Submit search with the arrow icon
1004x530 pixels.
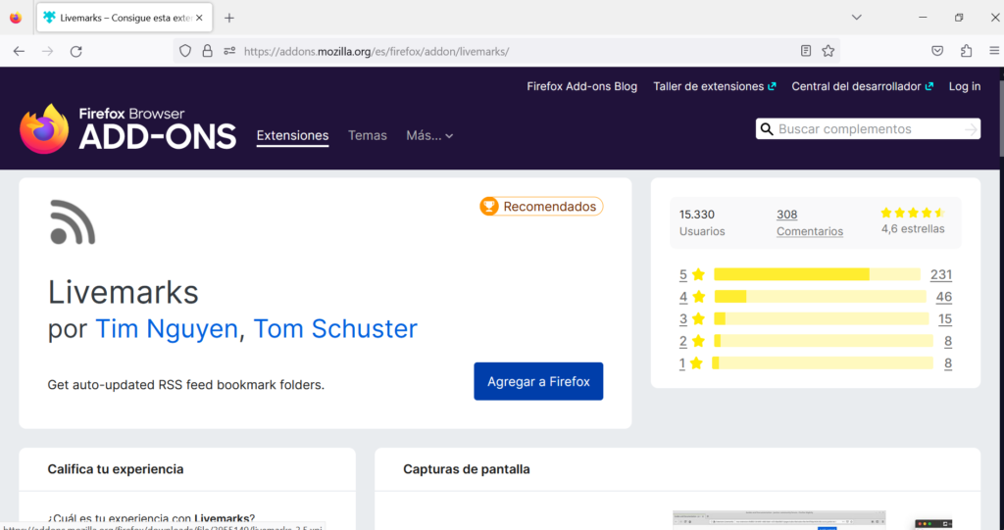coord(971,129)
